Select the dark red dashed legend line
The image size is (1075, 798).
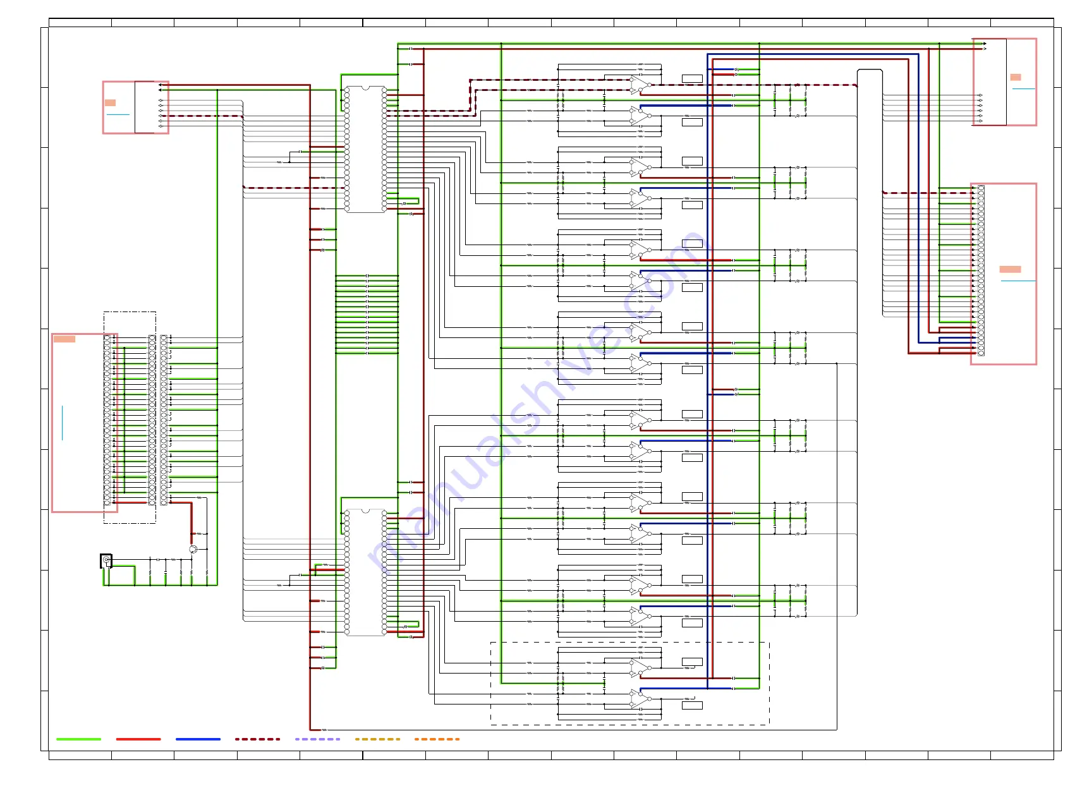coord(257,739)
